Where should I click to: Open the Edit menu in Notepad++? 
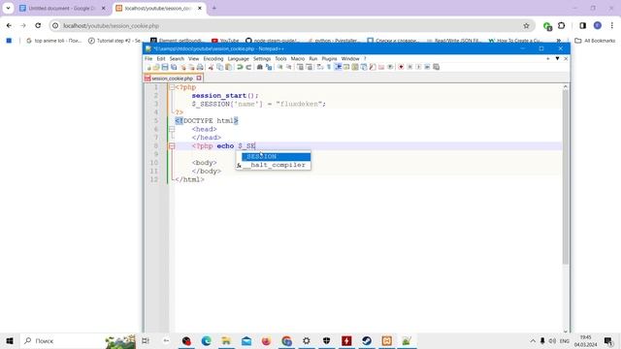tap(161, 58)
